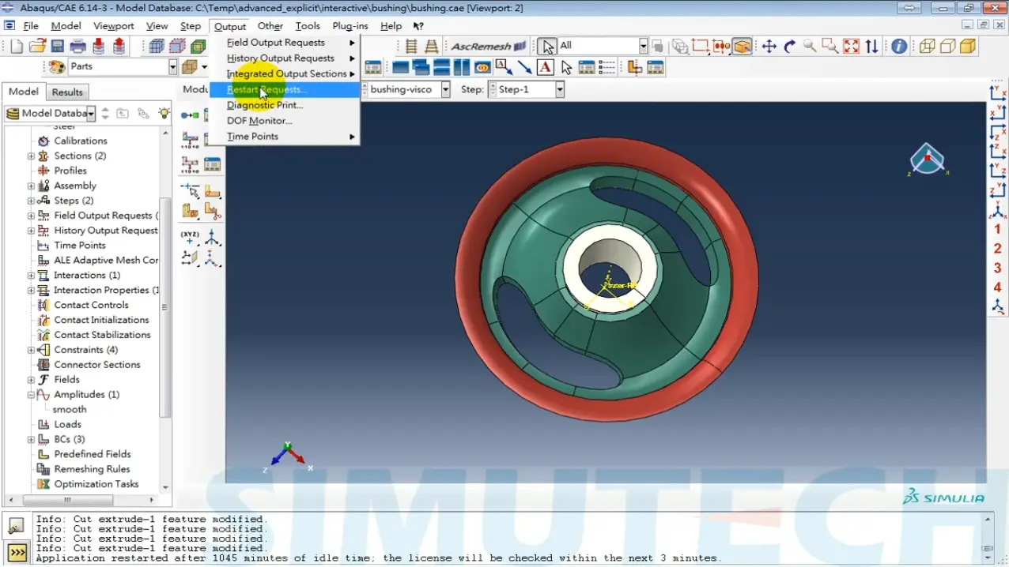Click the message area tab icon

click(x=17, y=525)
